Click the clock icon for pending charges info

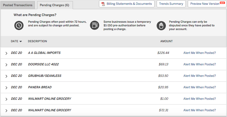coord(19,26)
